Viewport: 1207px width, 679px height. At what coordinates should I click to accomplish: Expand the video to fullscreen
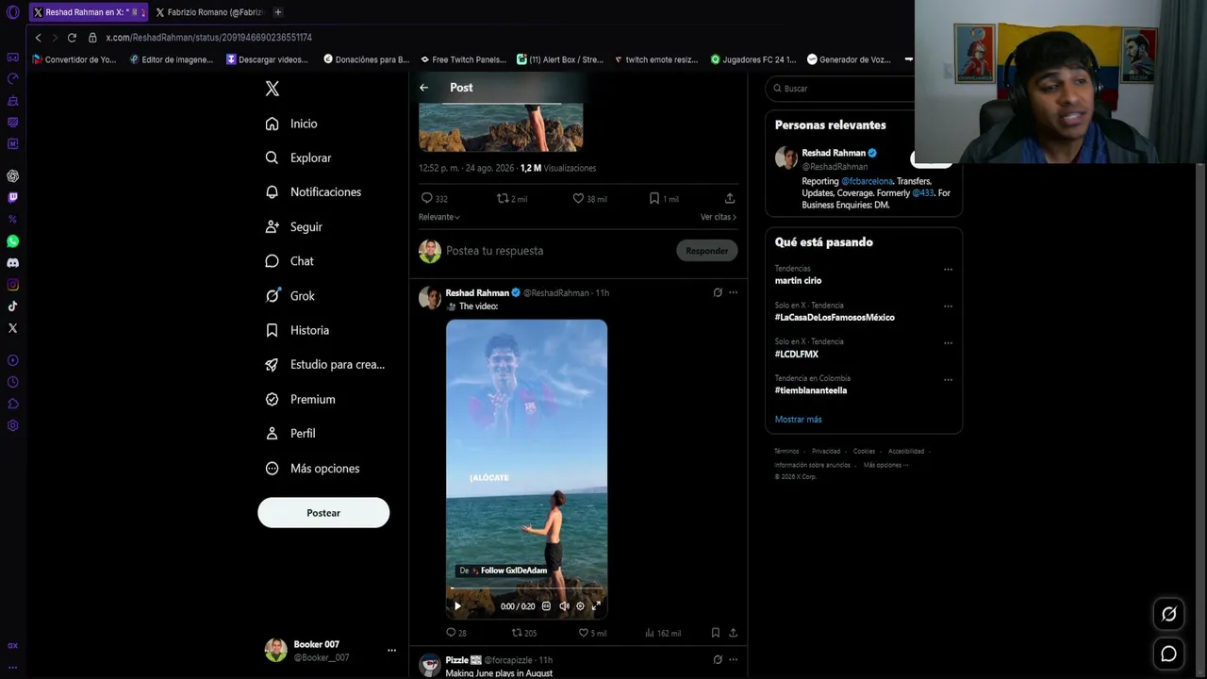(596, 606)
